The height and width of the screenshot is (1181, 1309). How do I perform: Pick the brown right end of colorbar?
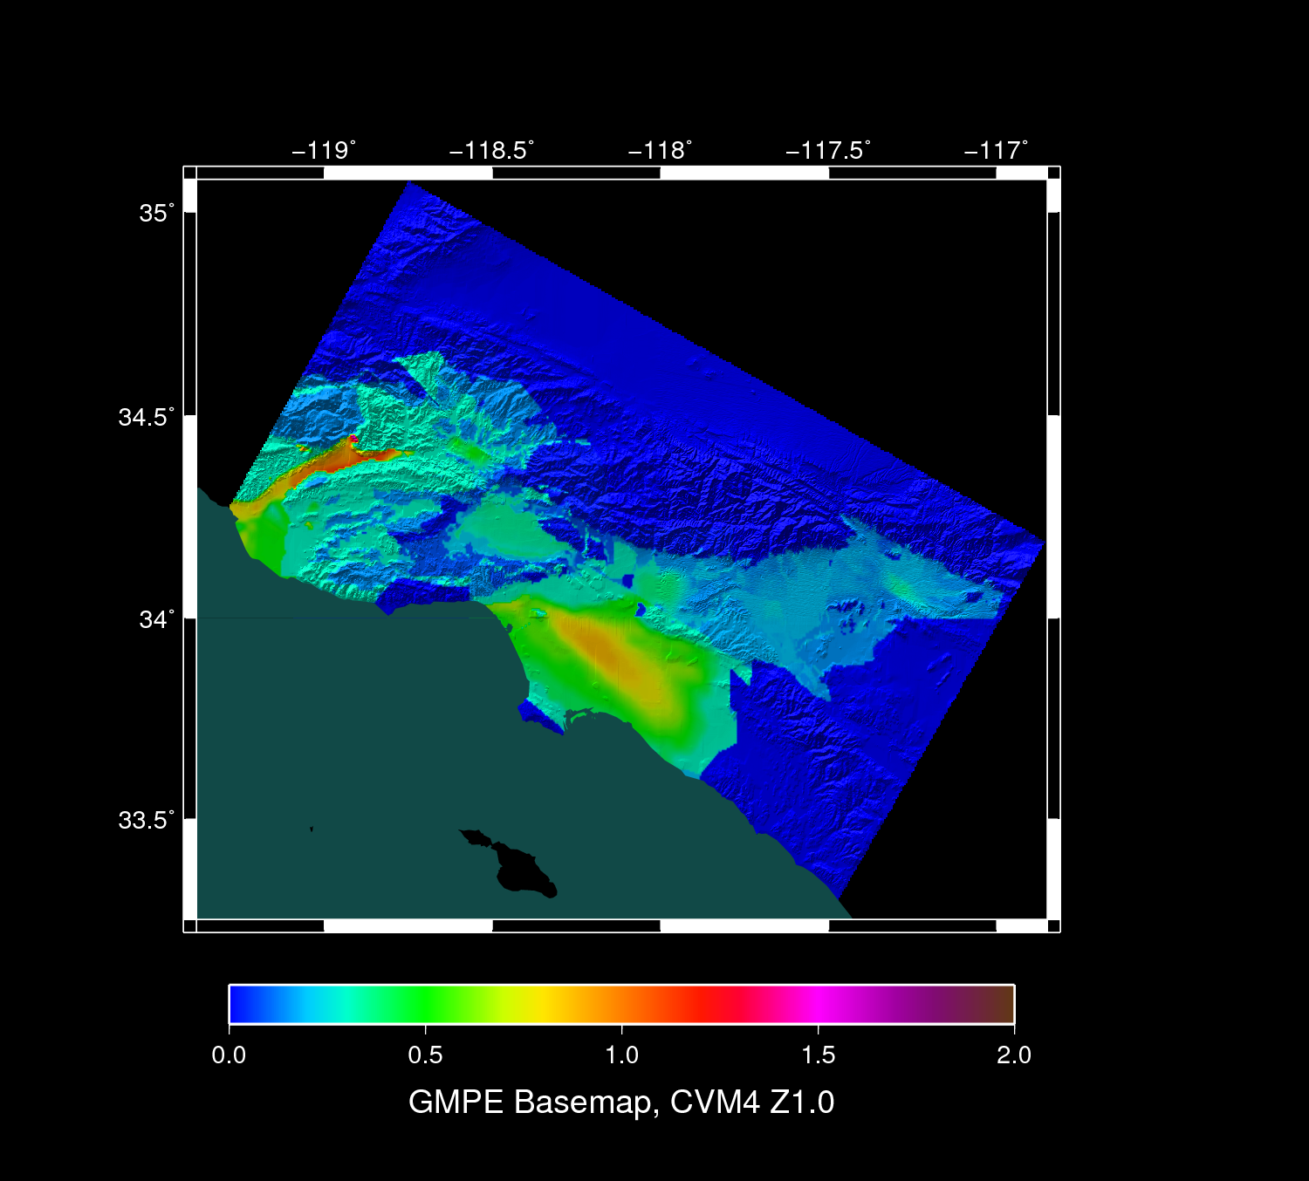point(1004,1004)
